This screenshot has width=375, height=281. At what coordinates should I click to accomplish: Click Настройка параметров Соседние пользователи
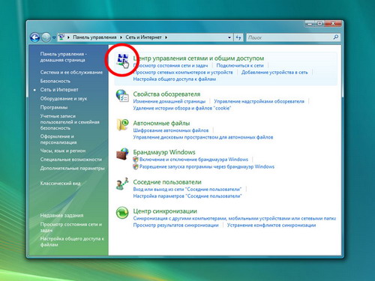pos(187,196)
